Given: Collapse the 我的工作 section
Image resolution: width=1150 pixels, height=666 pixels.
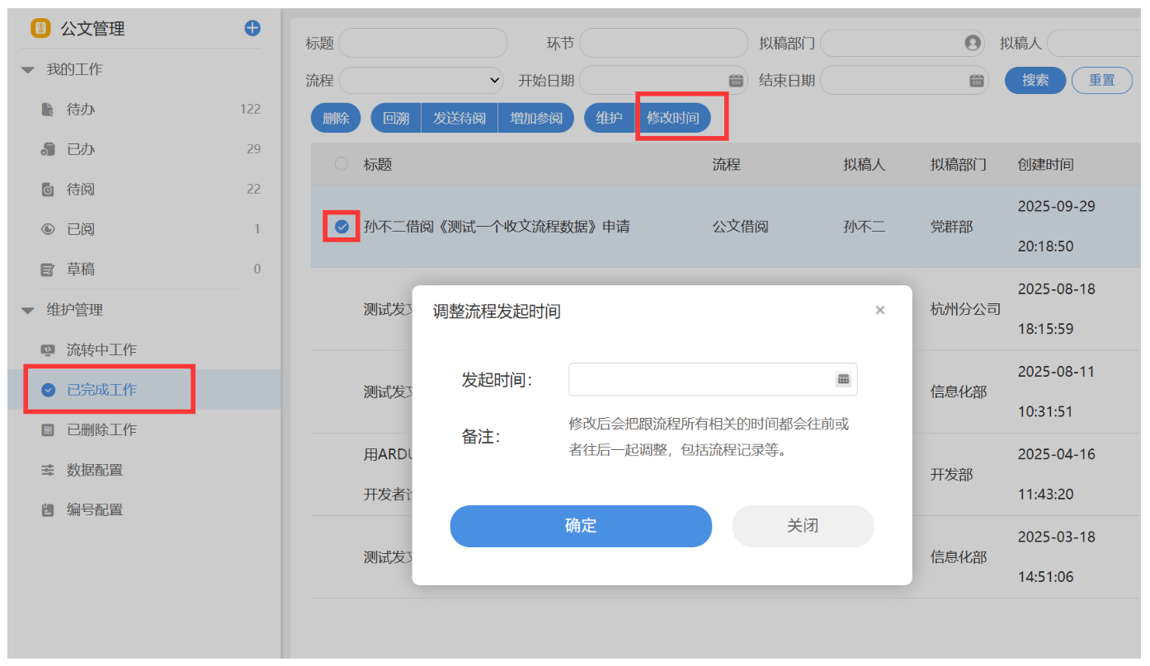Looking at the screenshot, I should [x=28, y=70].
